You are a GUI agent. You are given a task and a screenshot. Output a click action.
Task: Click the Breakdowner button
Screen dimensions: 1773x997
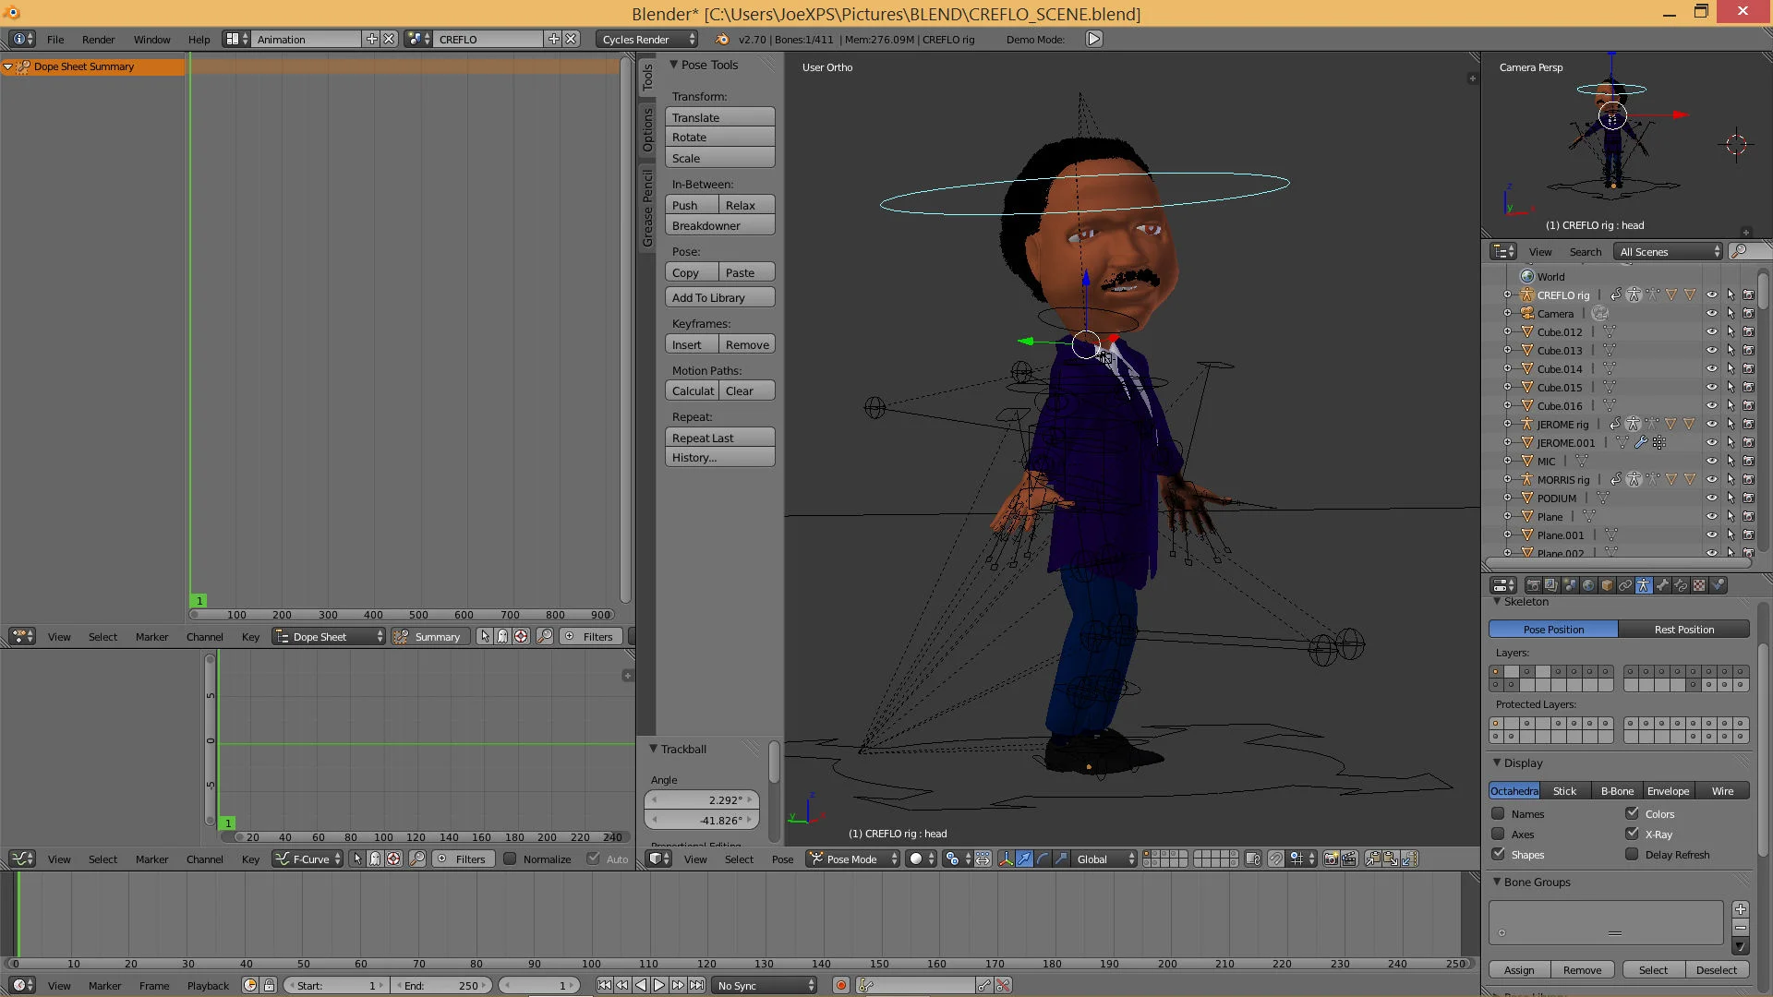pos(719,226)
